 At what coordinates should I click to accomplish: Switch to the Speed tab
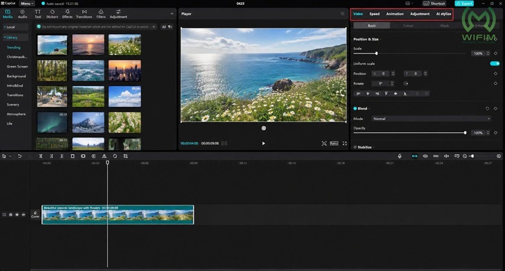[x=374, y=14]
